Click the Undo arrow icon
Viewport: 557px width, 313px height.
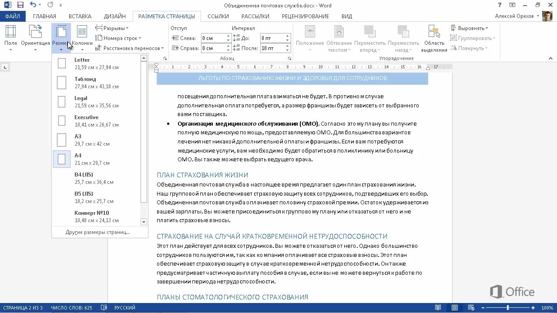pos(33,5)
